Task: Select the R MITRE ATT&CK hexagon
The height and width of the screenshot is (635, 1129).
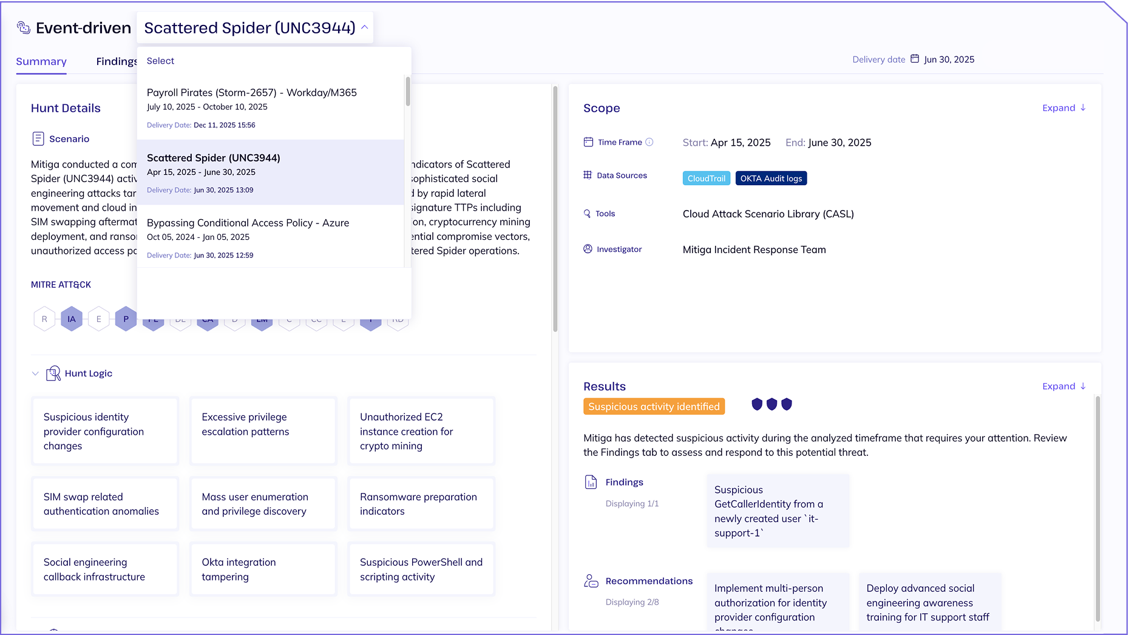Action: [x=44, y=319]
